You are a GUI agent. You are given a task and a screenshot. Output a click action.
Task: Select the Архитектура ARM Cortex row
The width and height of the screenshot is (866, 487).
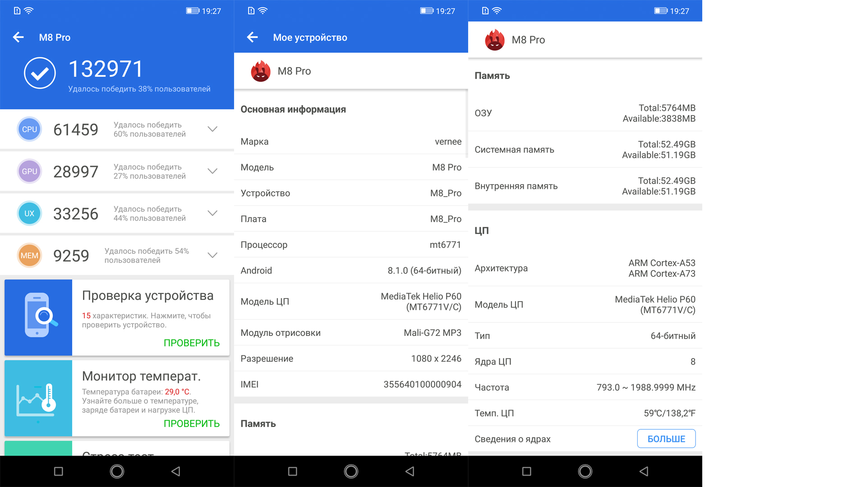(x=585, y=268)
